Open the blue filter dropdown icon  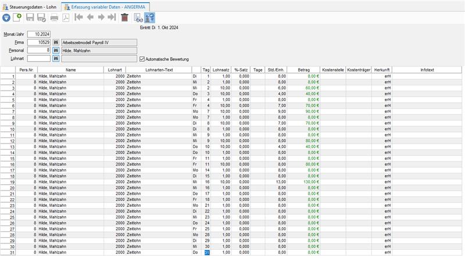point(6,18)
